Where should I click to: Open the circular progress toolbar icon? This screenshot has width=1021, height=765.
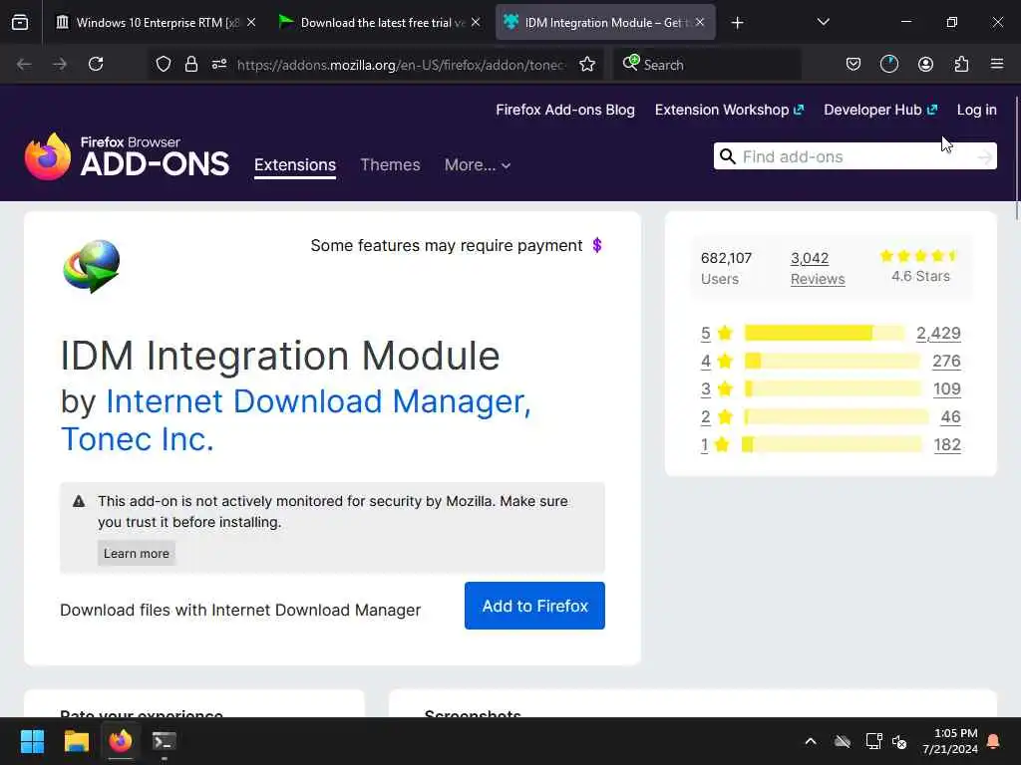tap(888, 64)
